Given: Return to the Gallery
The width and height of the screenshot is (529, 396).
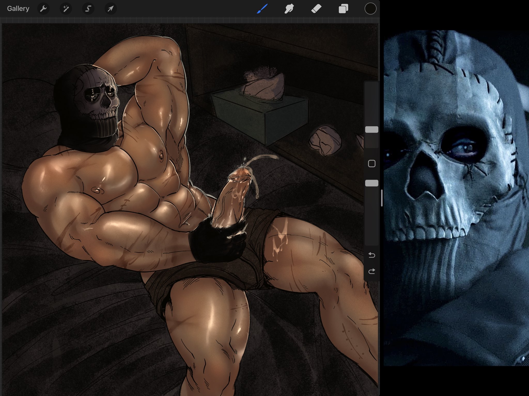Looking at the screenshot, I should tap(18, 9).
